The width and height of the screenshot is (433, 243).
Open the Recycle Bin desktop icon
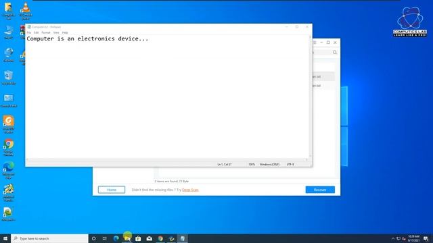tap(9, 77)
